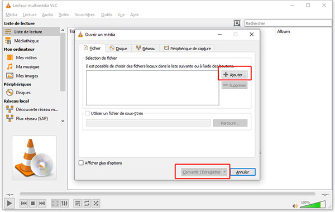This screenshot has width=335, height=212.
Task: Switch to Périphérique de capture tab
Action: 188,49
